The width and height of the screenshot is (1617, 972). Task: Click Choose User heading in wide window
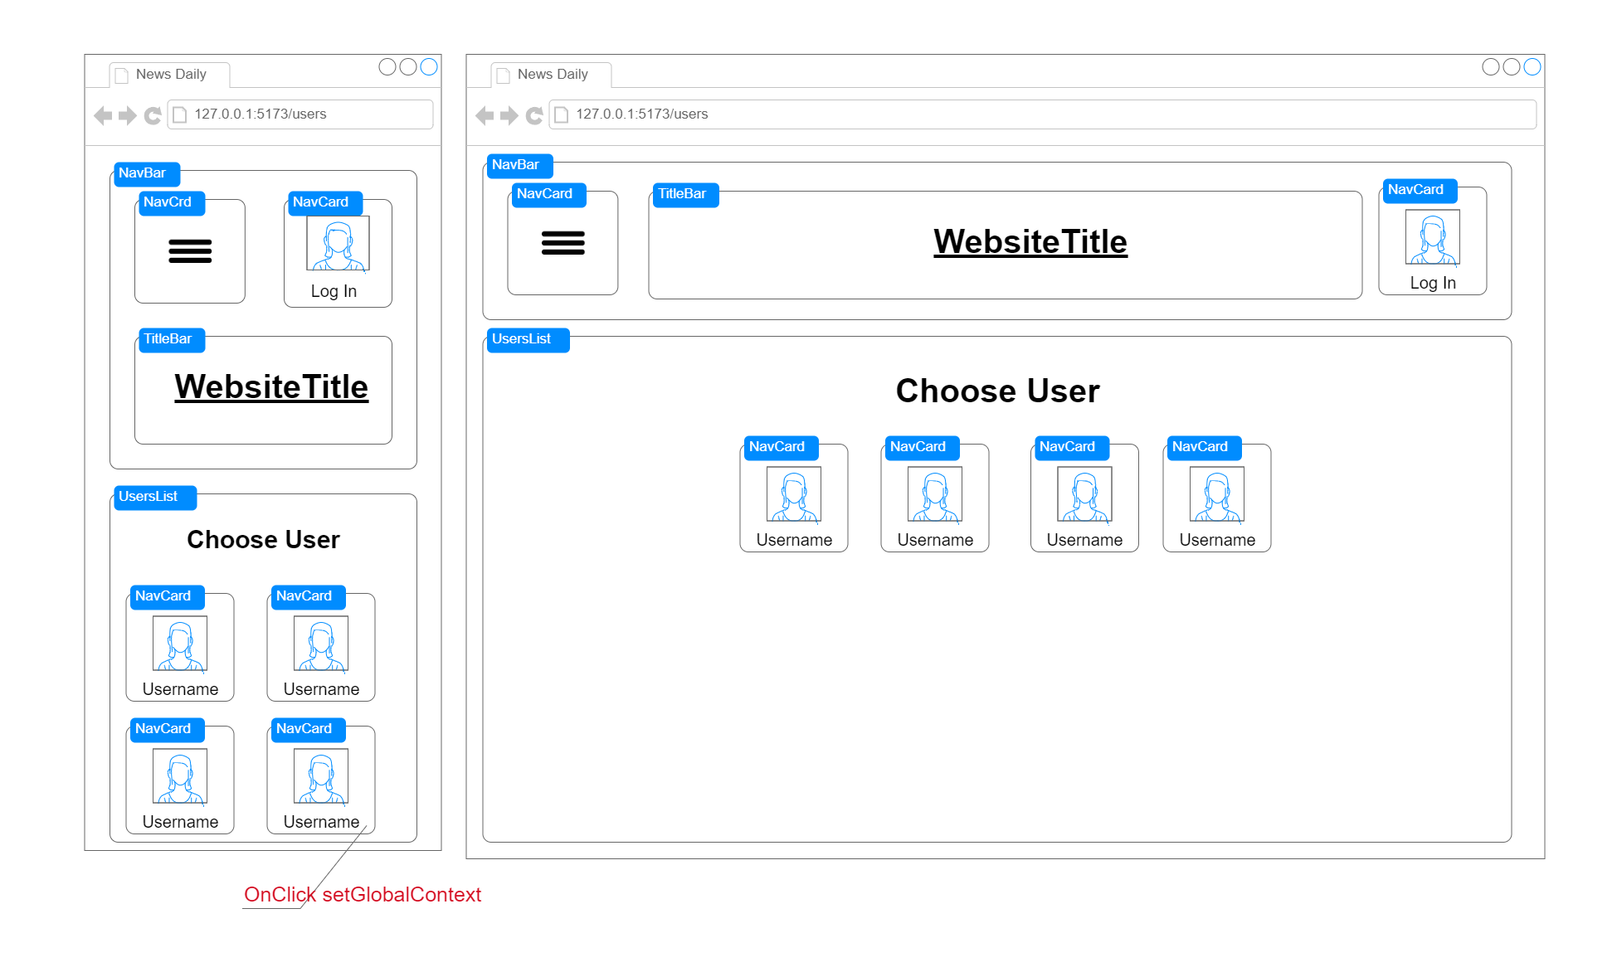[997, 391]
